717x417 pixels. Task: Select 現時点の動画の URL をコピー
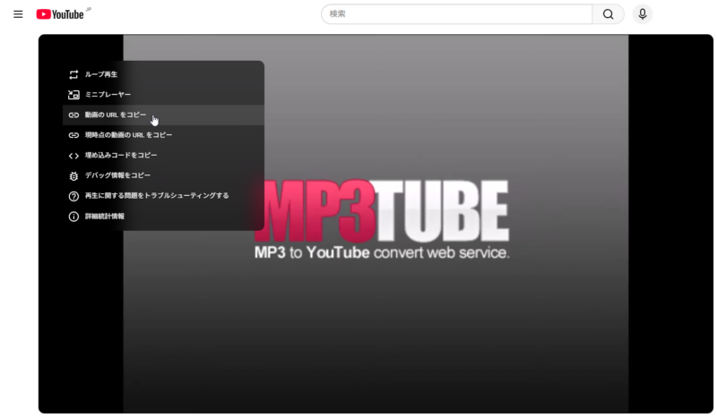(x=163, y=135)
